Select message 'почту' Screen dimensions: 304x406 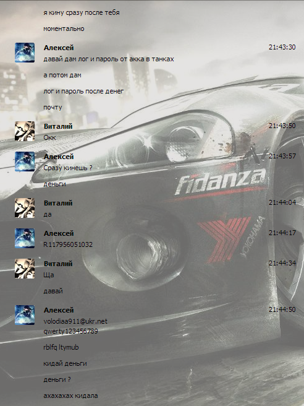coord(53,108)
